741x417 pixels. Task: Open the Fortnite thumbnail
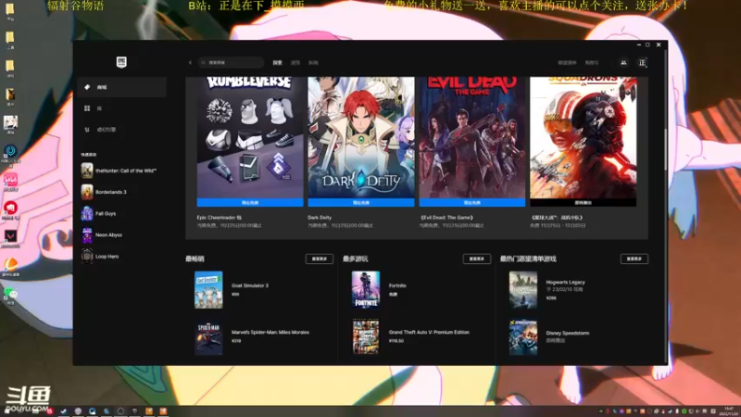click(x=366, y=290)
